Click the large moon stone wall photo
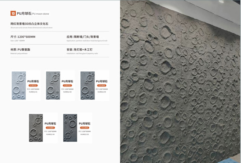This screenshot has height=163, width=241. click(181, 82)
